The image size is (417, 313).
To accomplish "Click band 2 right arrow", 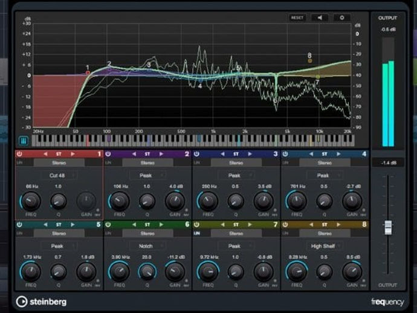I will 161,153.
